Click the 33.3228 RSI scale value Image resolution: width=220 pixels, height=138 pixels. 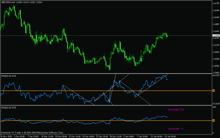point(216,104)
